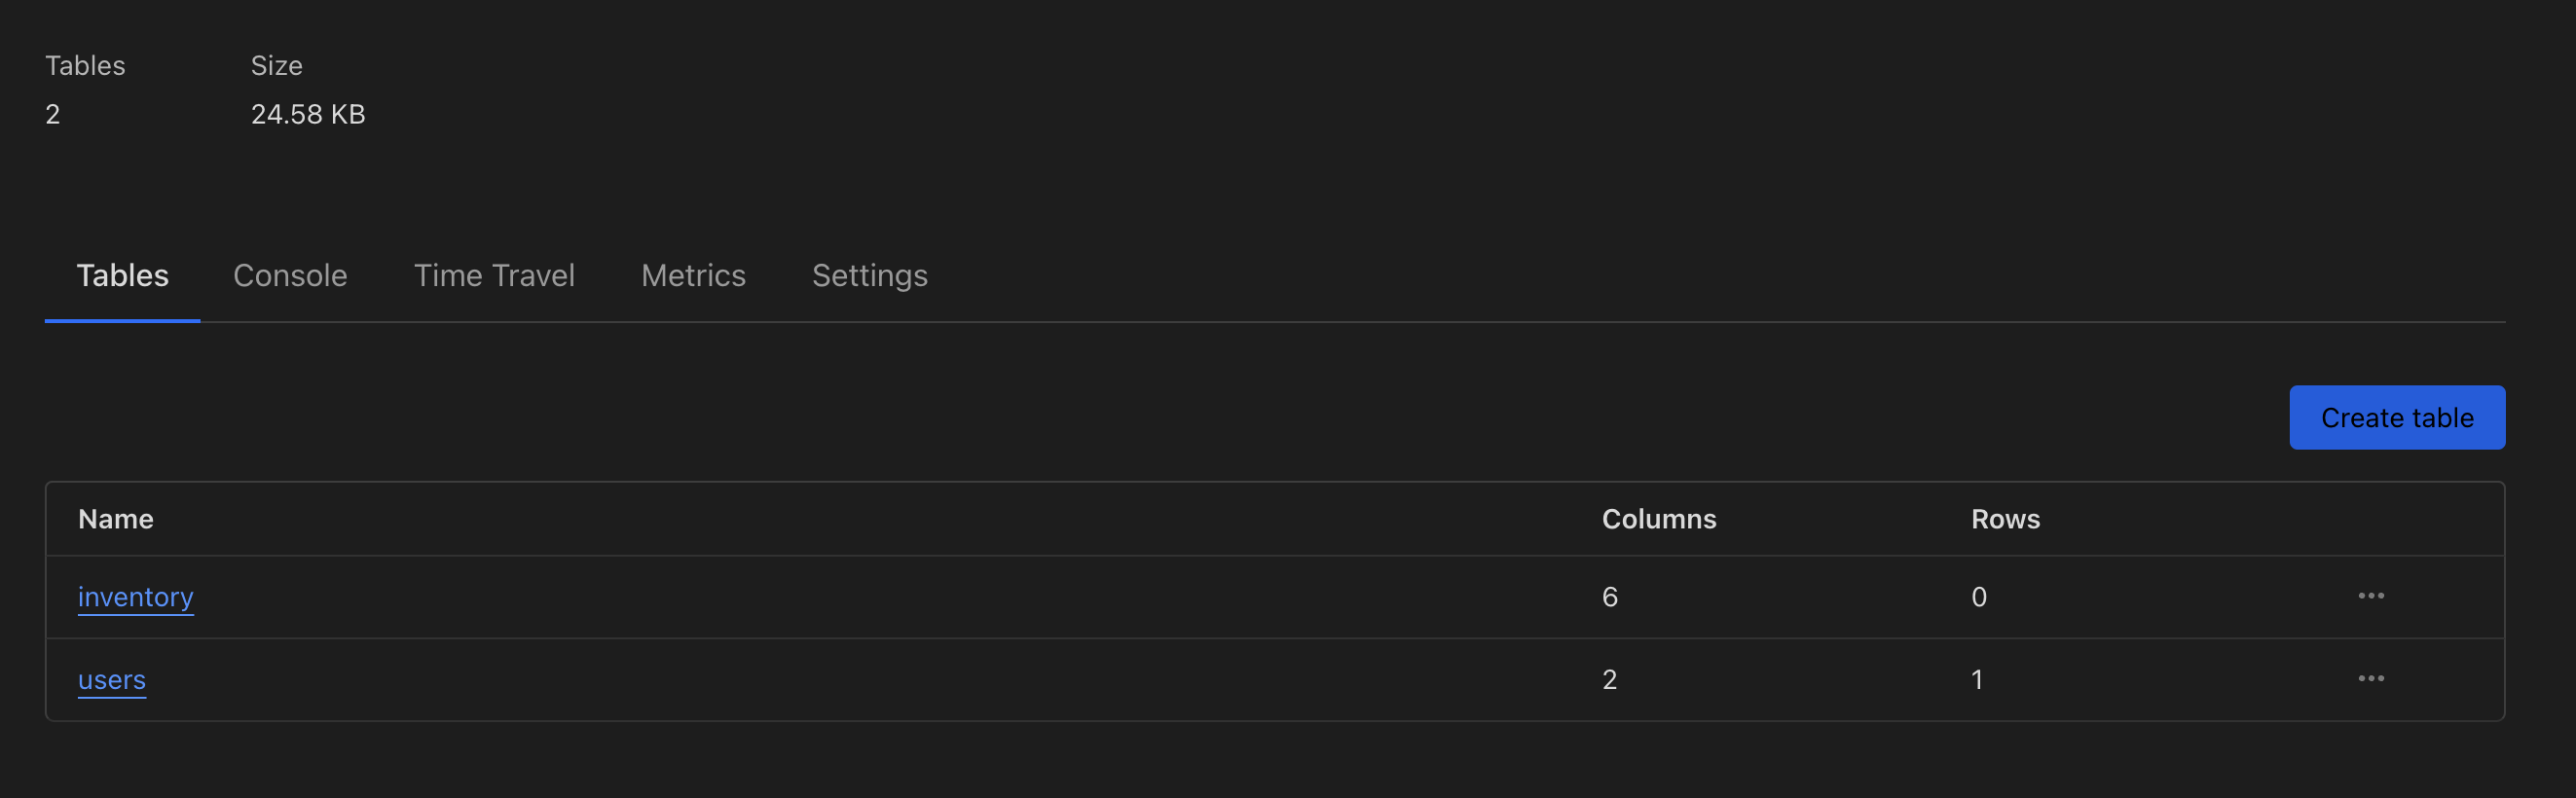Open the Settings tab
The width and height of the screenshot is (2576, 798).
click(x=869, y=275)
